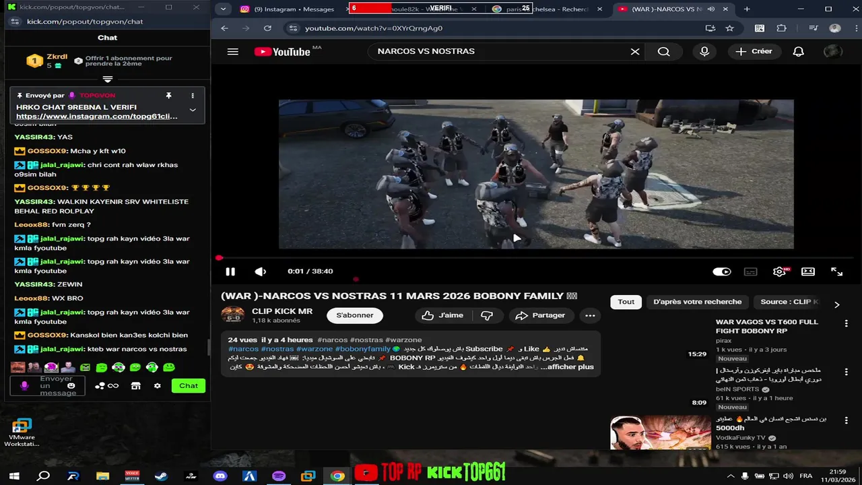Show next filter chips with arrow
The image size is (862, 485).
coord(837,304)
